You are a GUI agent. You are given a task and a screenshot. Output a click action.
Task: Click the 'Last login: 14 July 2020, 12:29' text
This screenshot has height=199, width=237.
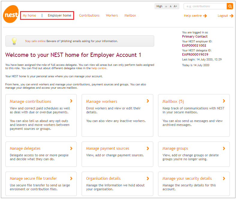point(202,60)
